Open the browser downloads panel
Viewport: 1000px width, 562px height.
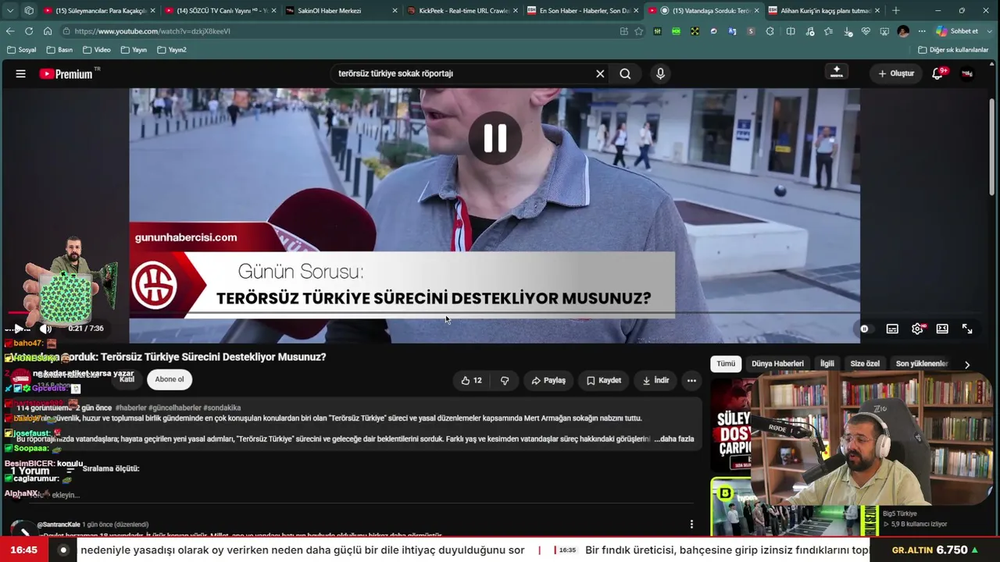tap(847, 31)
